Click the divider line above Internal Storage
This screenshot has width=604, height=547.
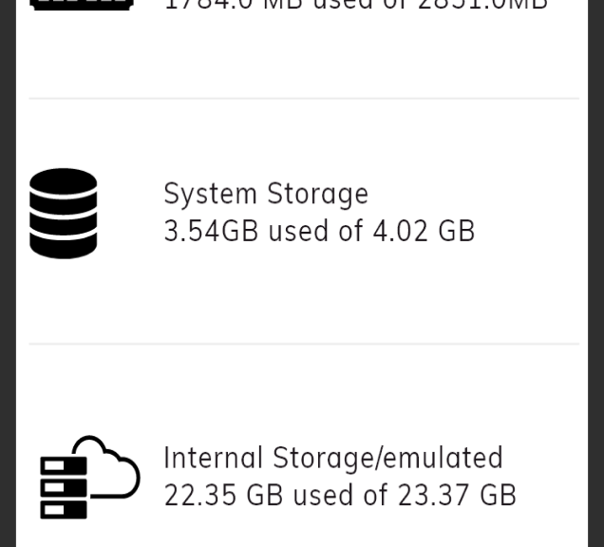point(304,344)
